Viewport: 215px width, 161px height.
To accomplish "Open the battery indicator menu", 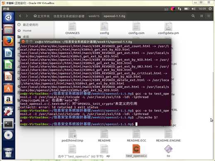I will tap(186, 9).
